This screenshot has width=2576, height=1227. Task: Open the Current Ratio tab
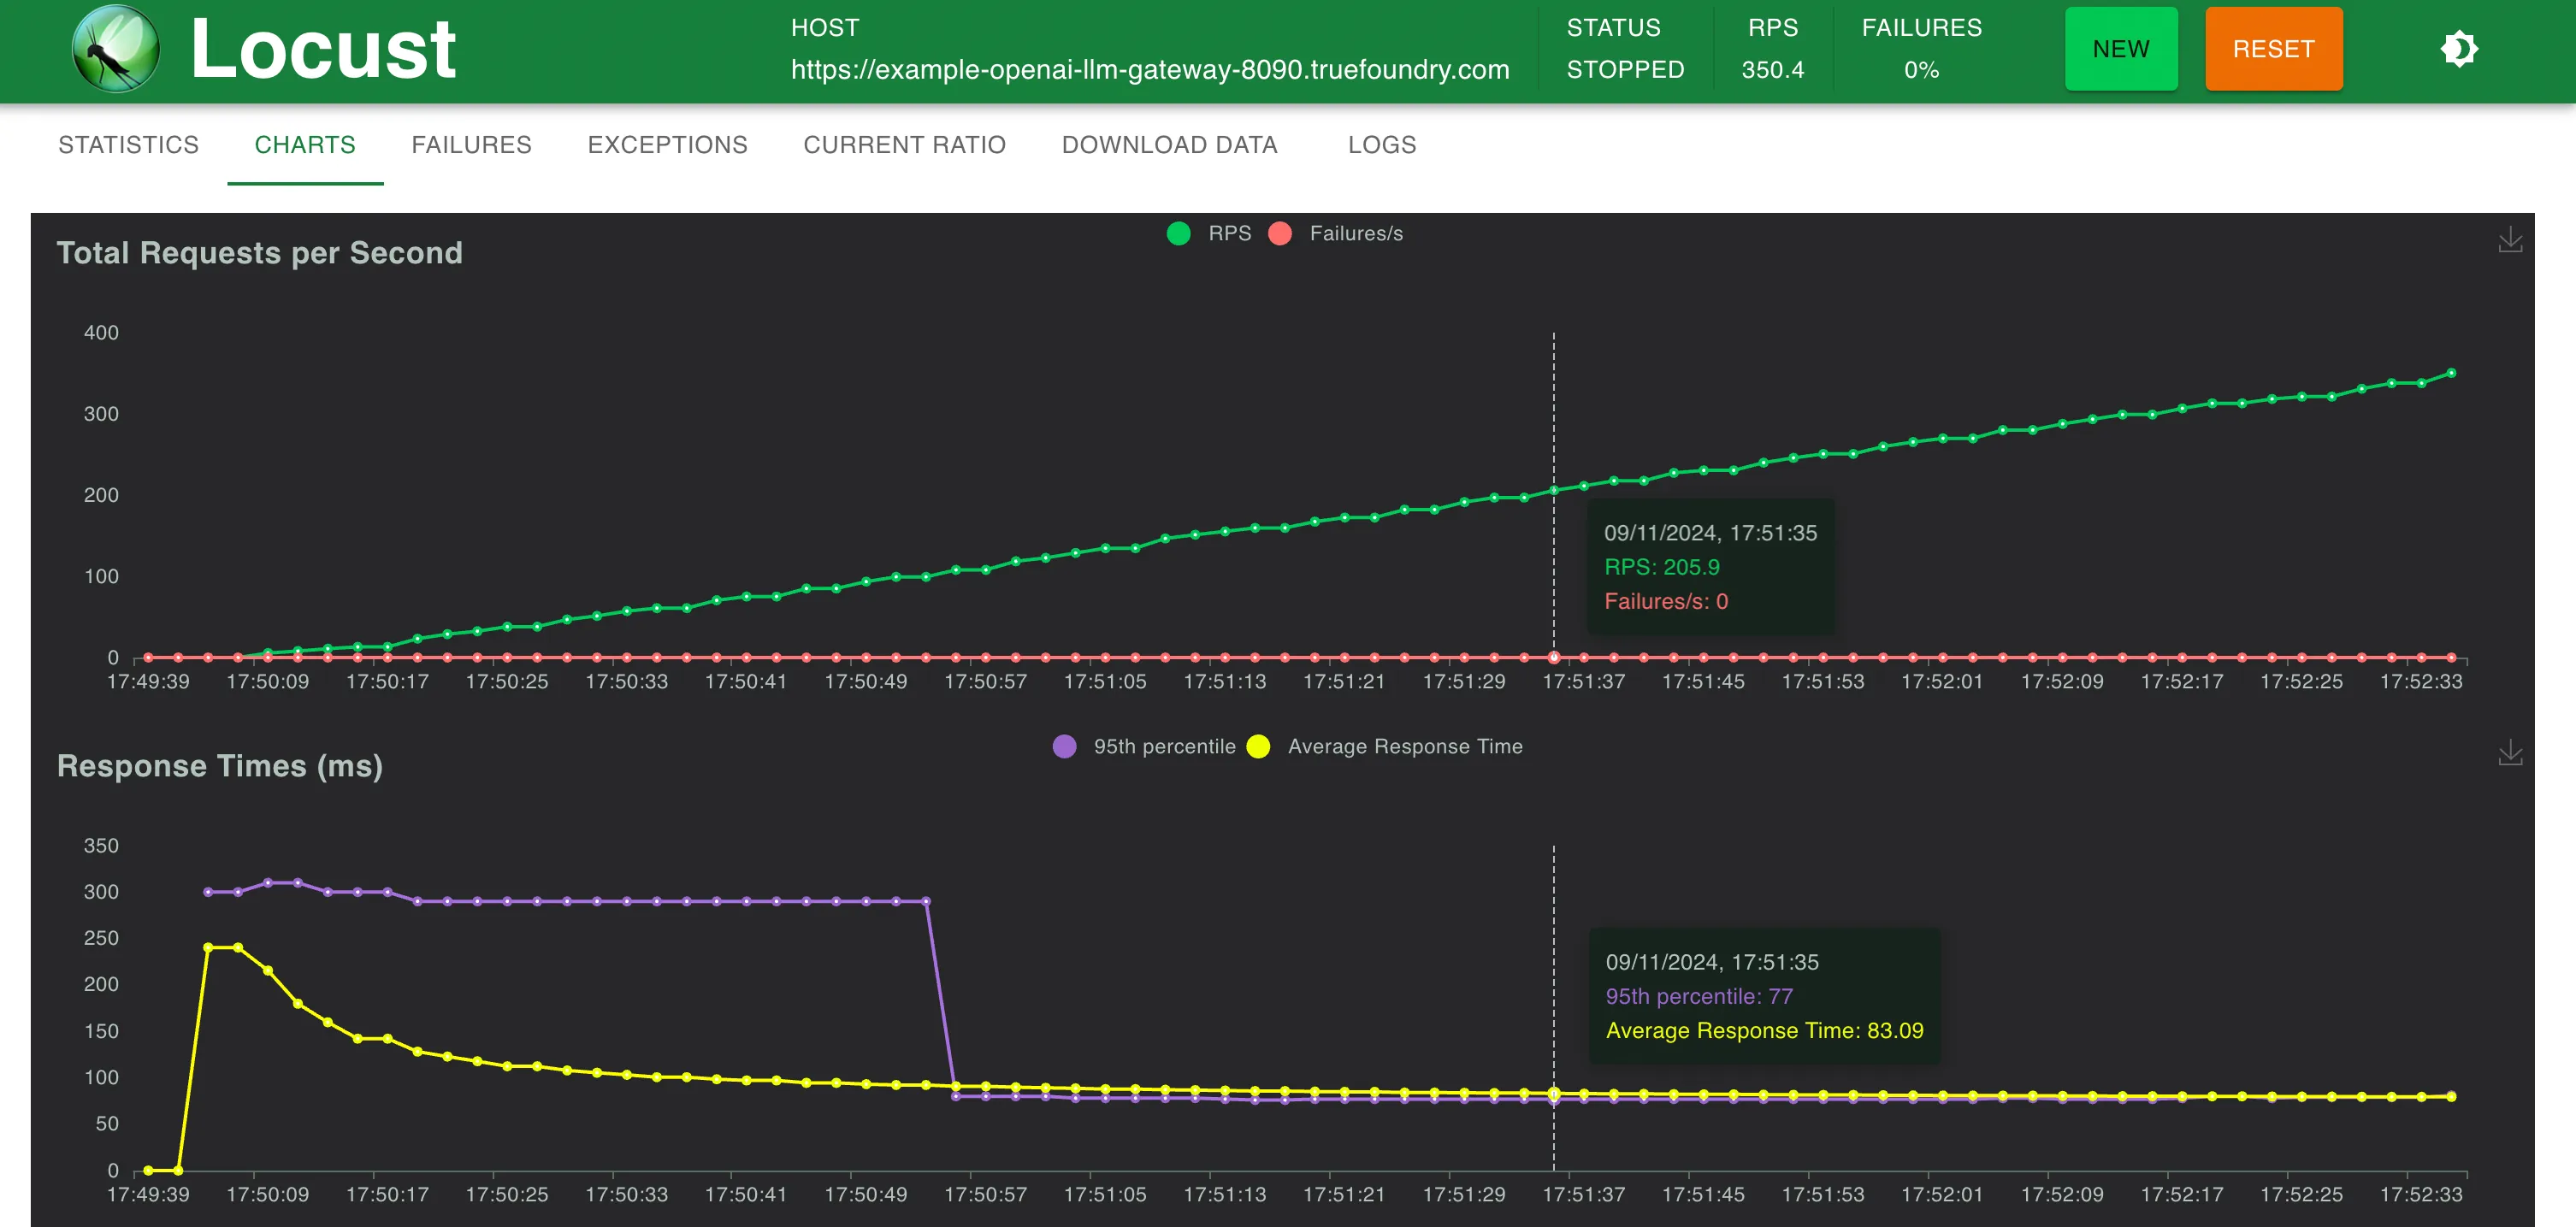click(x=904, y=145)
